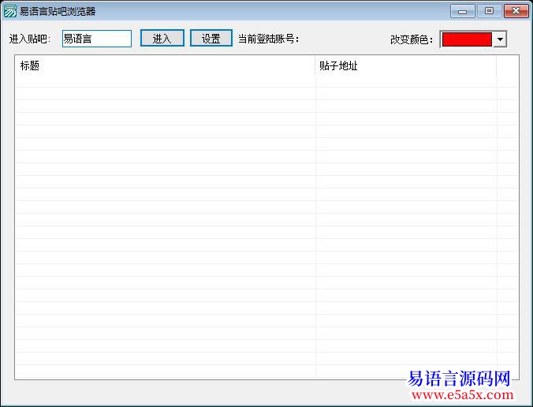Close the 易语言贴吧浏览器 window

516,11
